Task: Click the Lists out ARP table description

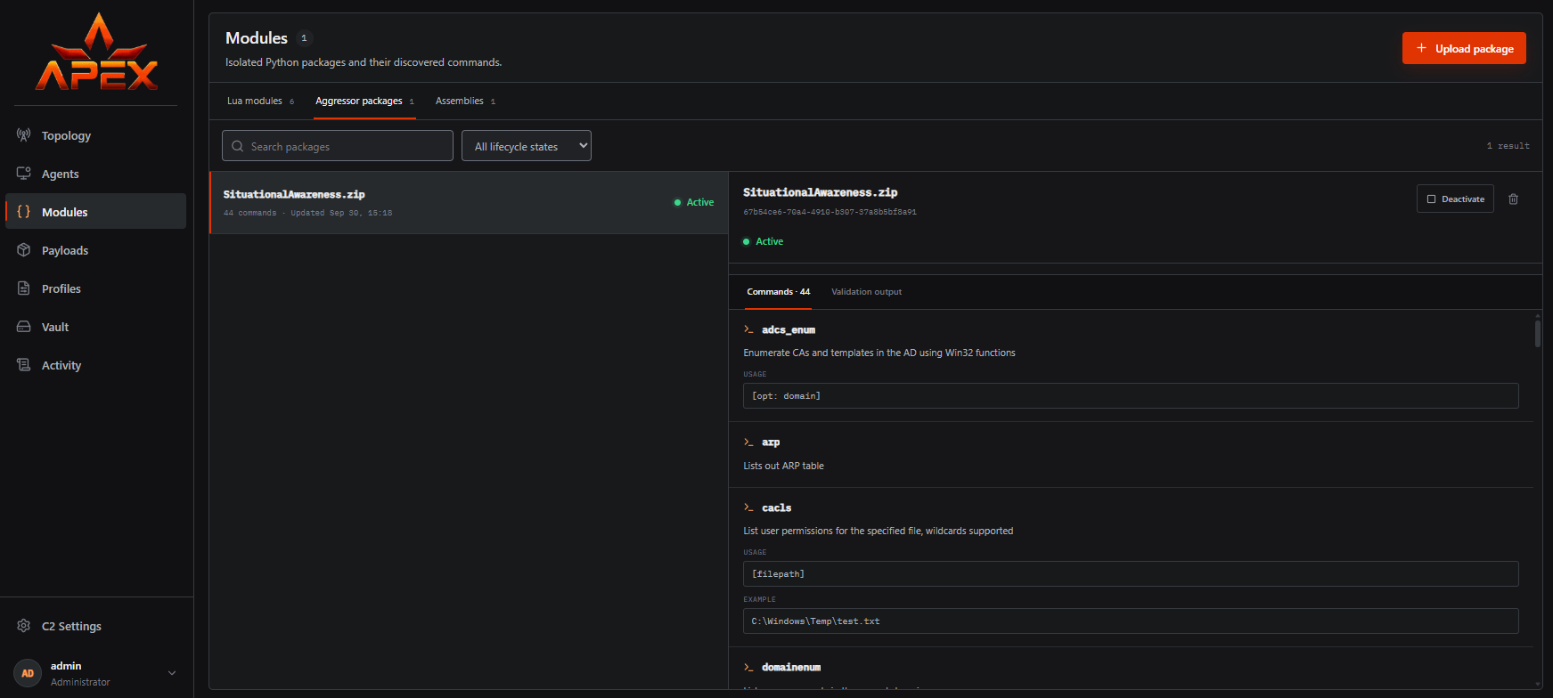Action: tap(783, 466)
